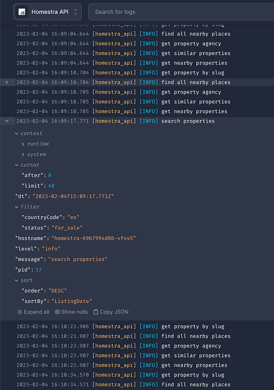Click the "limit" value 40
Viewport: 274px width, 390px height.
point(51,186)
